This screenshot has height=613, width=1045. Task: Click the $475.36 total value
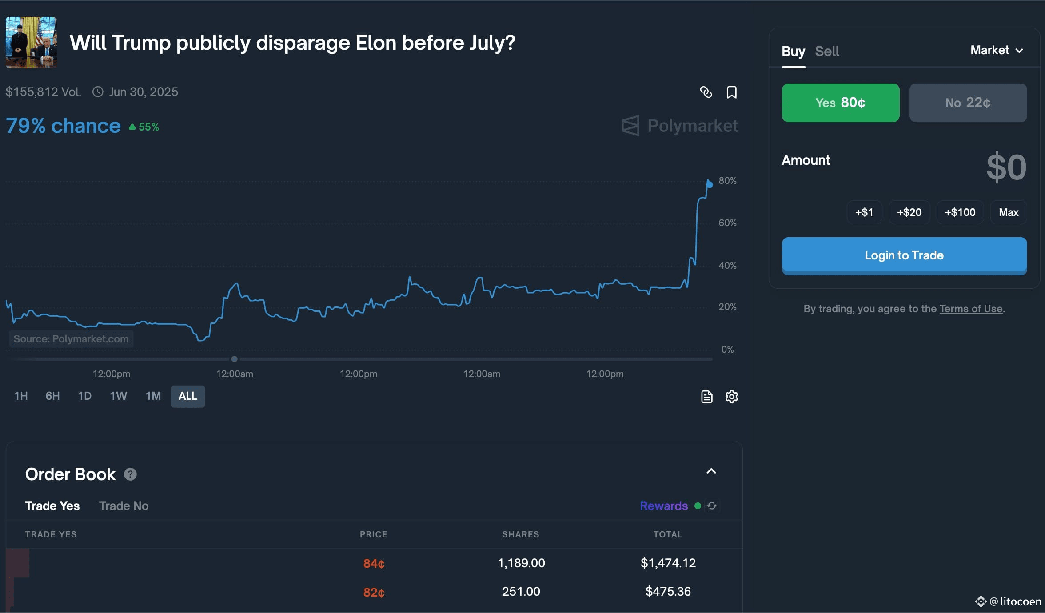668,591
